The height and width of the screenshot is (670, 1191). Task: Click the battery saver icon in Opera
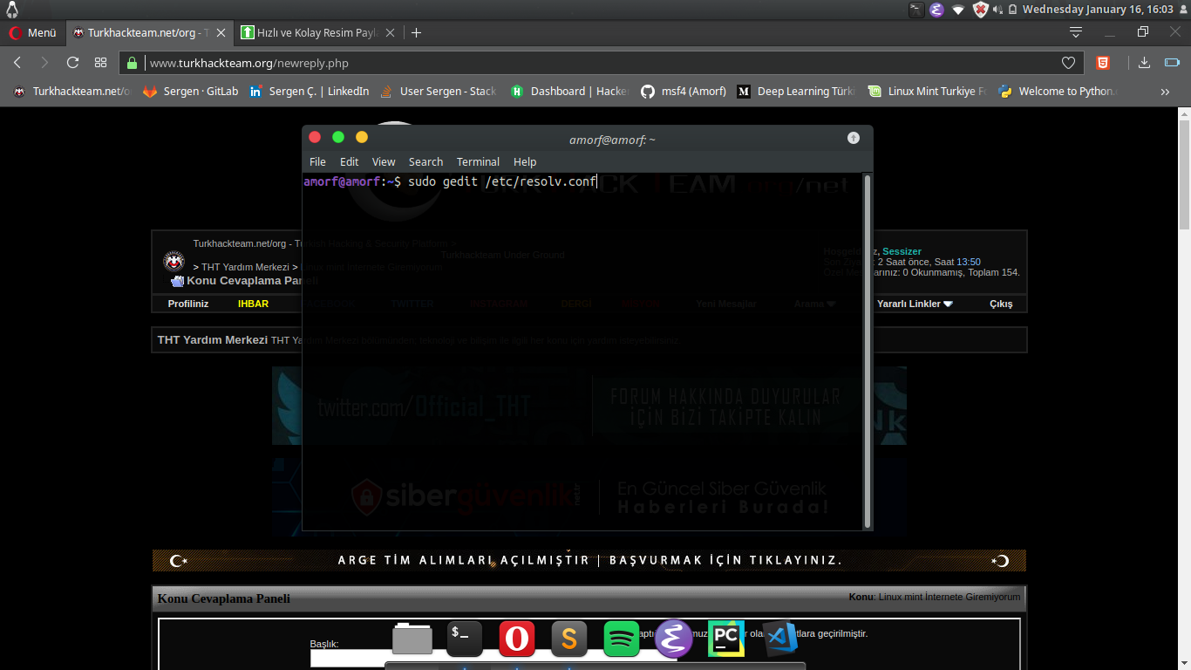1171,63
